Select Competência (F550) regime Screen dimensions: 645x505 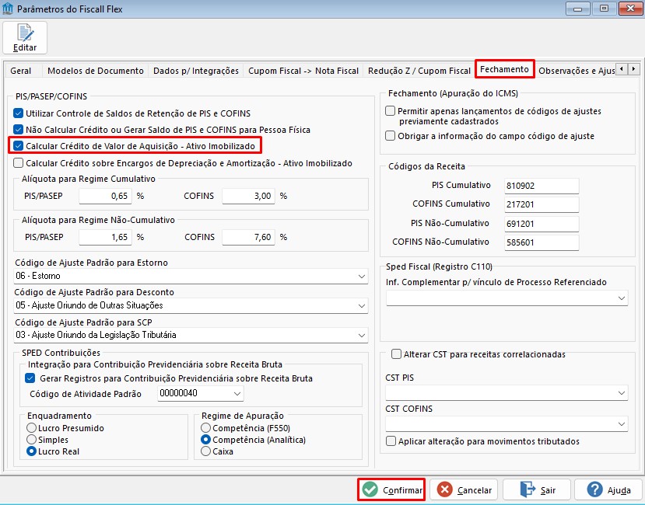[205, 428]
